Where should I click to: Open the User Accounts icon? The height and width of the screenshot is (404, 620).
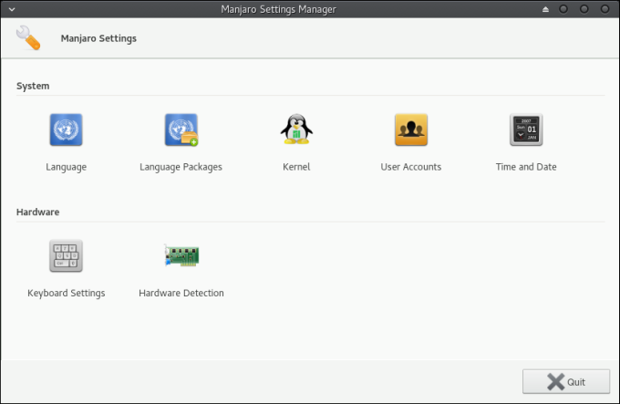pyautogui.click(x=411, y=129)
